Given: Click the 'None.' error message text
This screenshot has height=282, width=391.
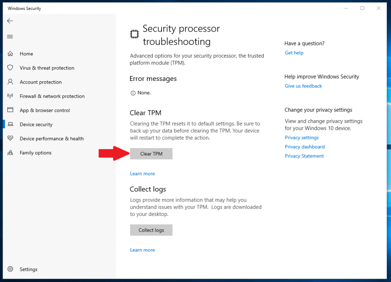Looking at the screenshot, I should [x=144, y=93].
